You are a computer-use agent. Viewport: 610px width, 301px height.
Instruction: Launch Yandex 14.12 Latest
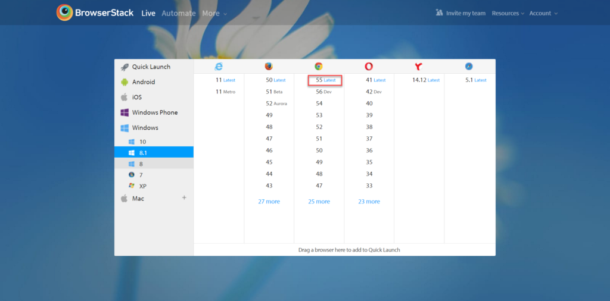coord(425,80)
